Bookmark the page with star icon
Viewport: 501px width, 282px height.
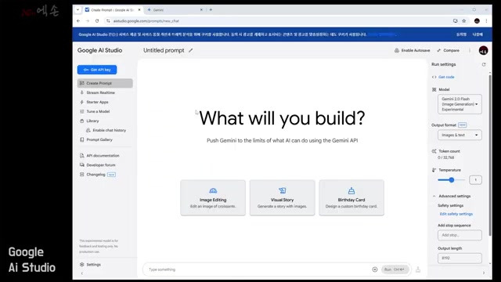point(464,21)
